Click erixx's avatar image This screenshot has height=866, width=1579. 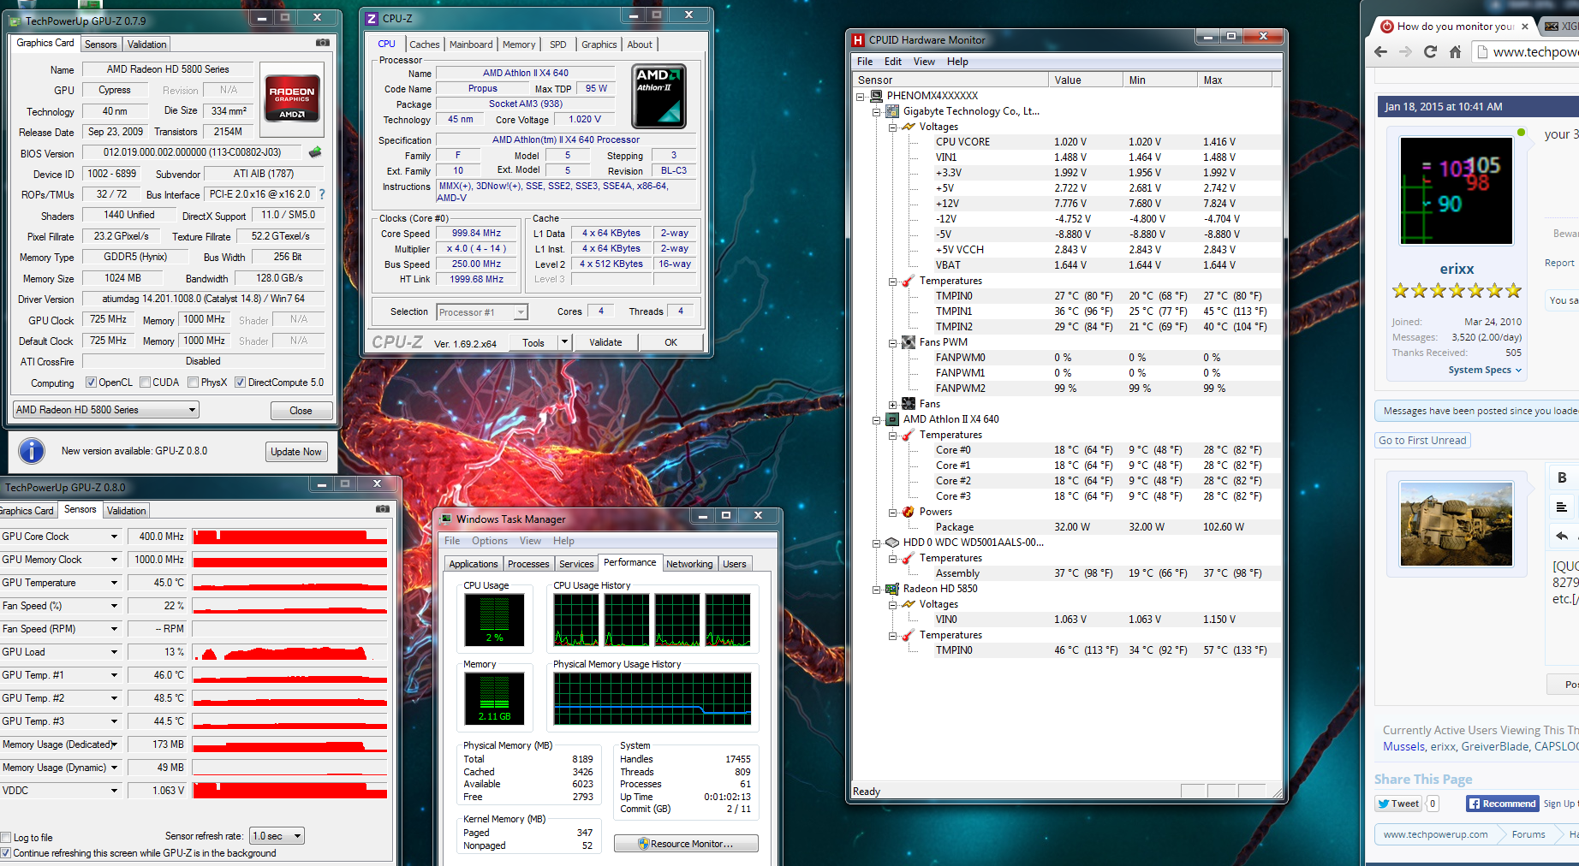(x=1457, y=191)
